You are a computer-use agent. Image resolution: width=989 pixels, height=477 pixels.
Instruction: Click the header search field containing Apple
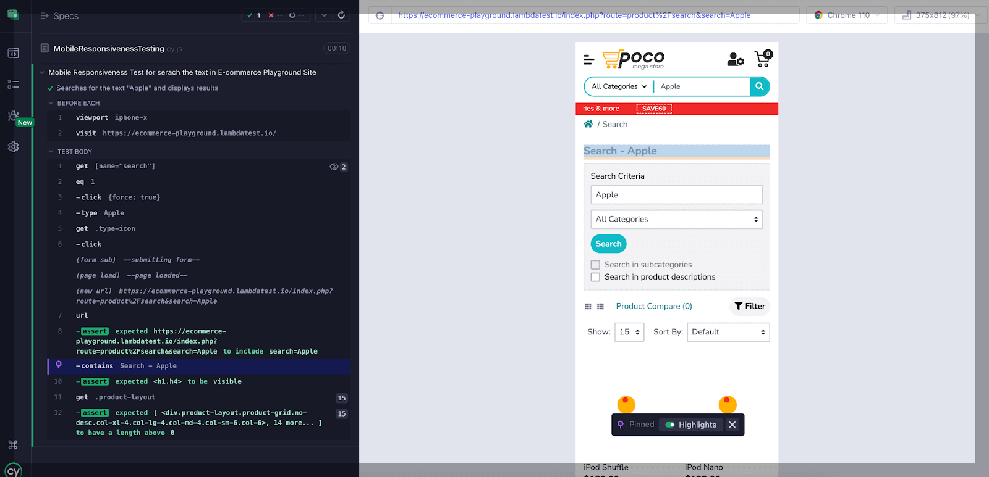click(x=702, y=86)
